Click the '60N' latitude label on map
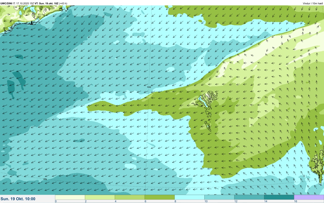 tap(45, 179)
